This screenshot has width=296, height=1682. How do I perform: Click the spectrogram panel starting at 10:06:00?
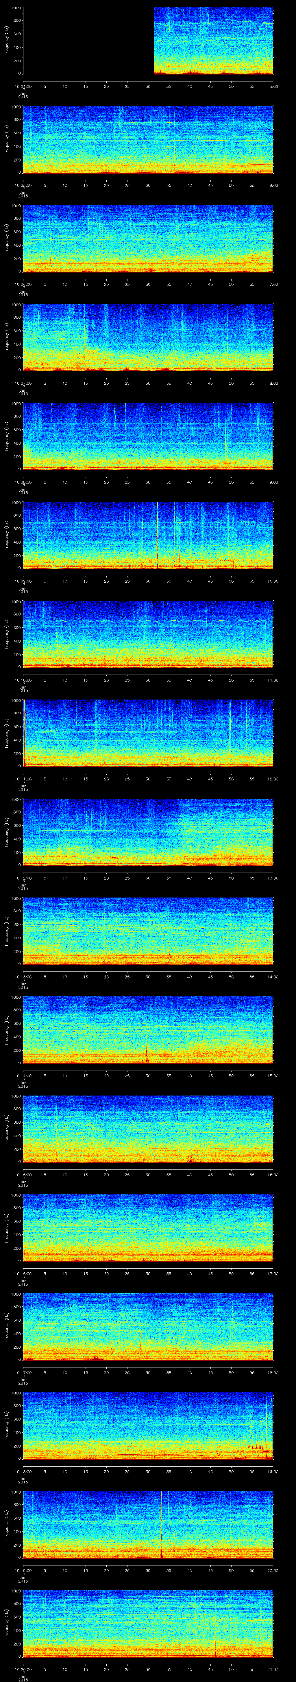tap(148, 238)
